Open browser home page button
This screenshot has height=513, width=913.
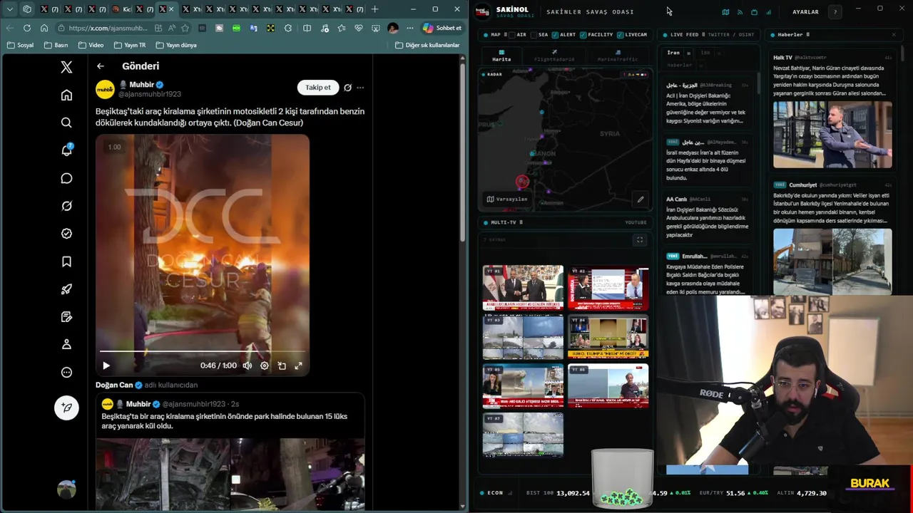point(44,28)
